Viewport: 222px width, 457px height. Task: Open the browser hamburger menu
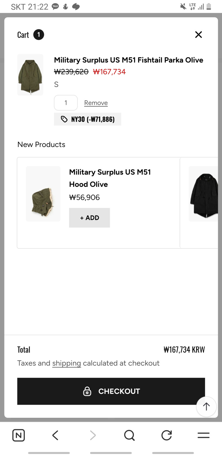(x=203, y=435)
